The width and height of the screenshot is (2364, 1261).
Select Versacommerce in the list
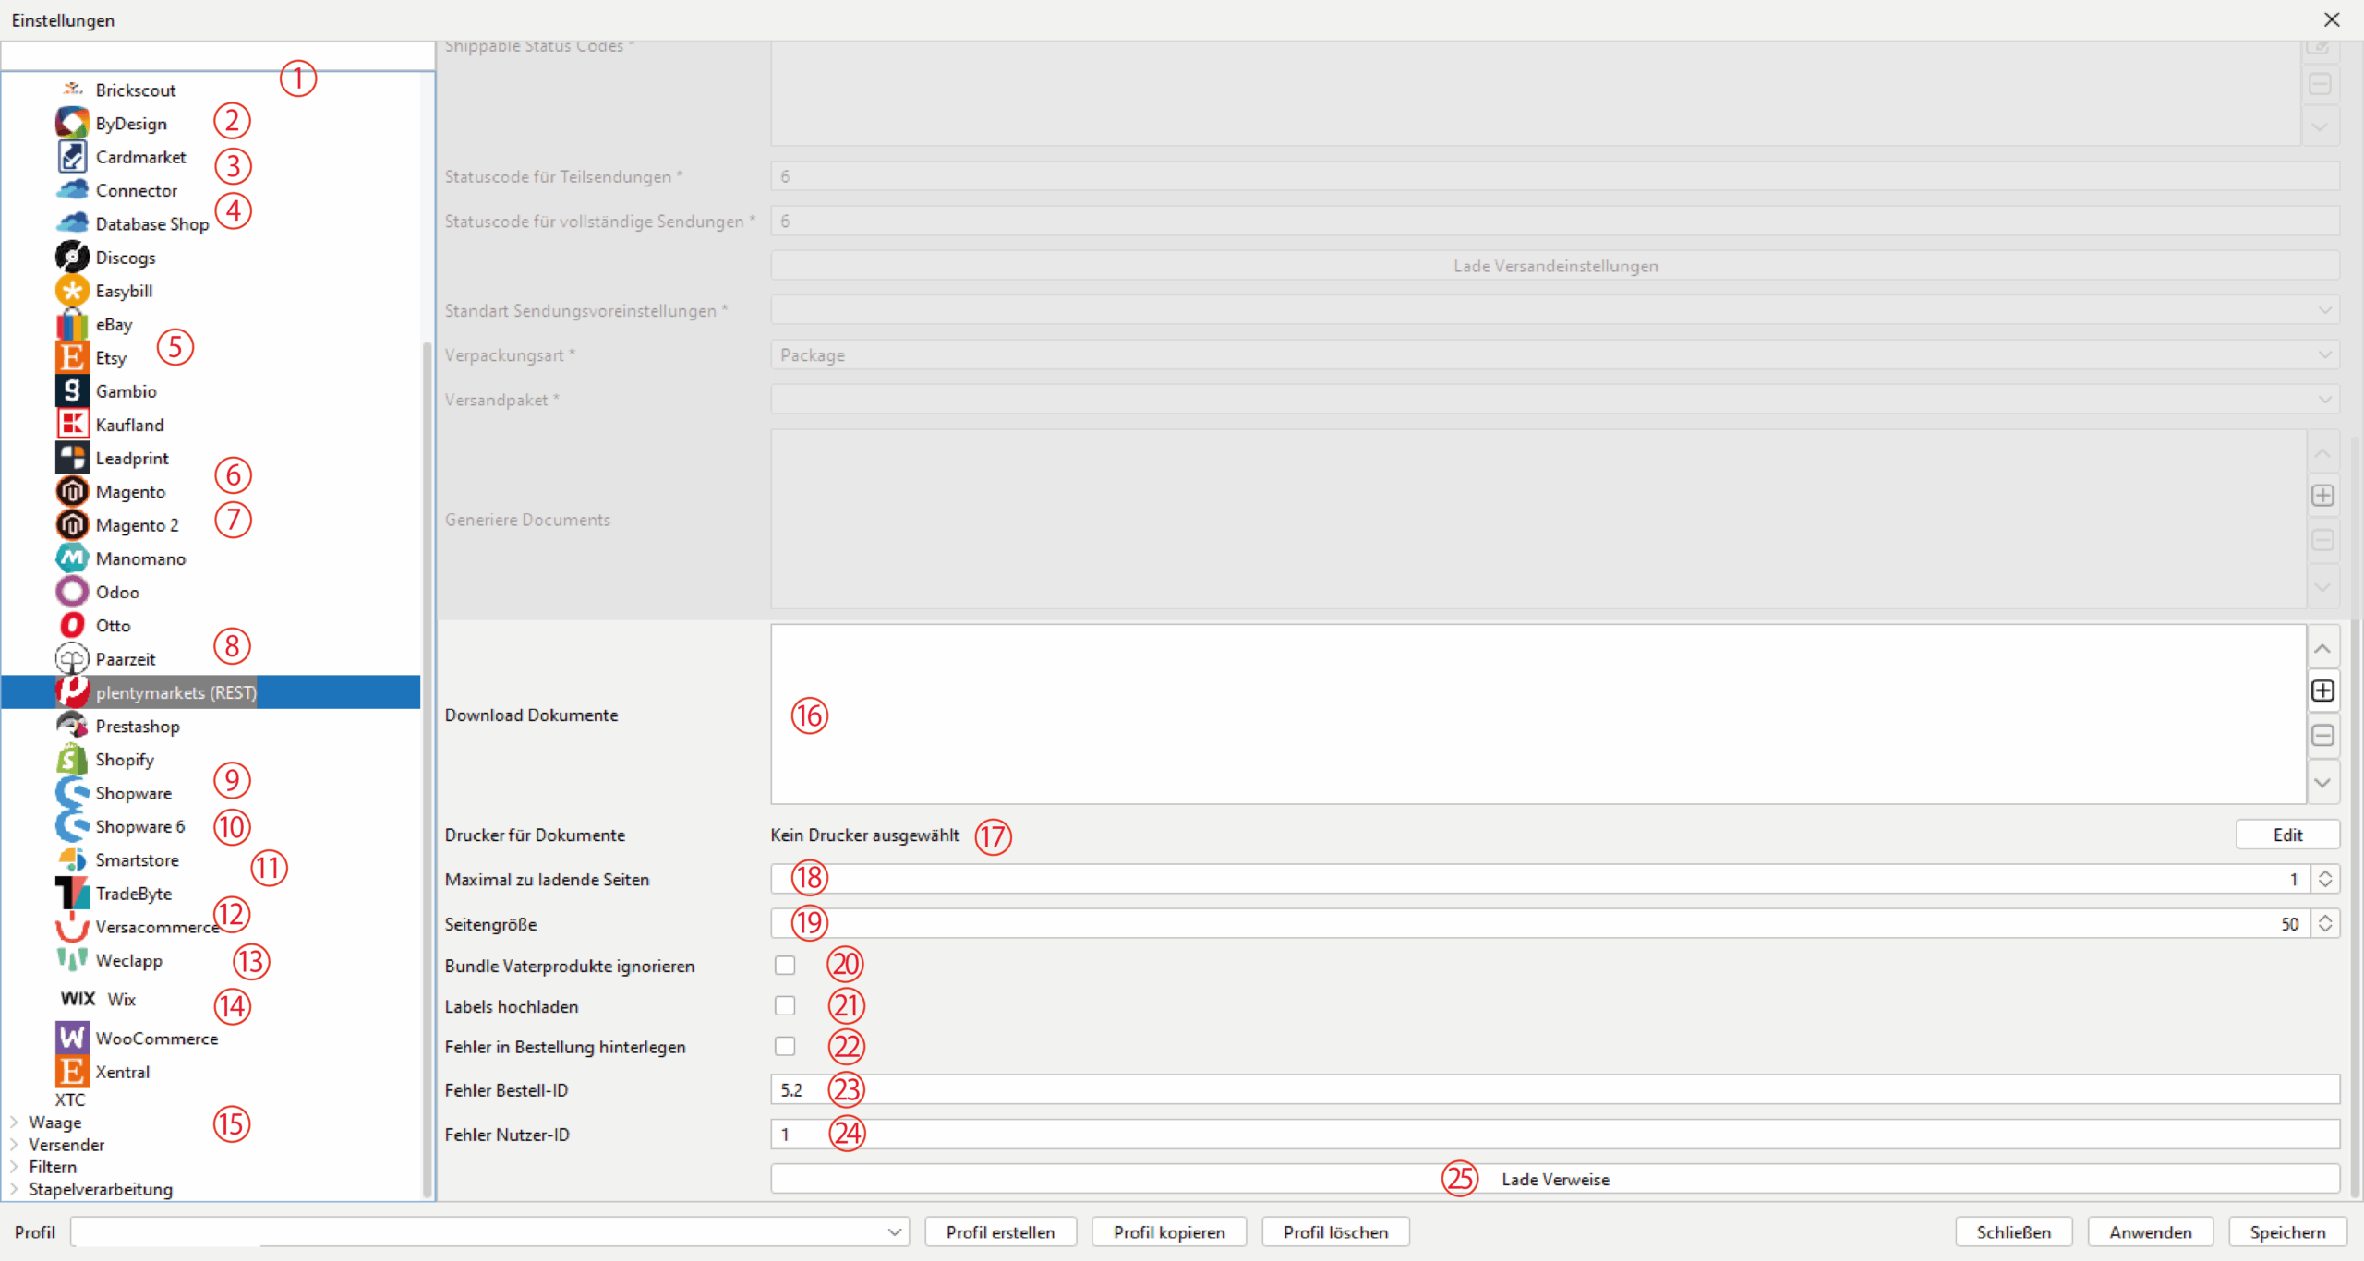tap(157, 927)
